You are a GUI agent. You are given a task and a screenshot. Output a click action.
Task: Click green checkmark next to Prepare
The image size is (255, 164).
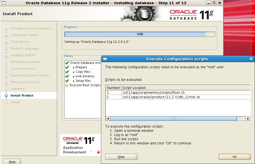coord(67,67)
